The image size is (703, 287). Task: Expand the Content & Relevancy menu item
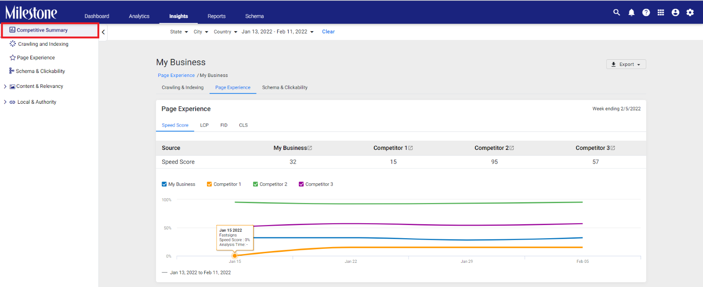pyautogui.click(x=35, y=87)
